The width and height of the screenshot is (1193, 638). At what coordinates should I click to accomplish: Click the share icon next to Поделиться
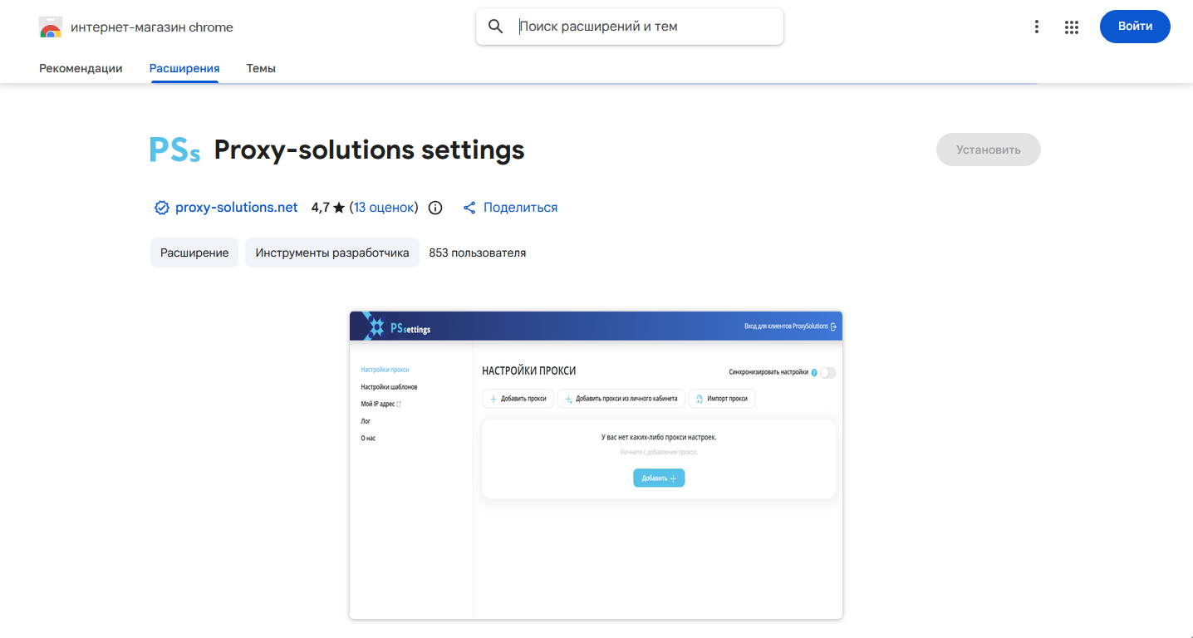click(x=469, y=208)
